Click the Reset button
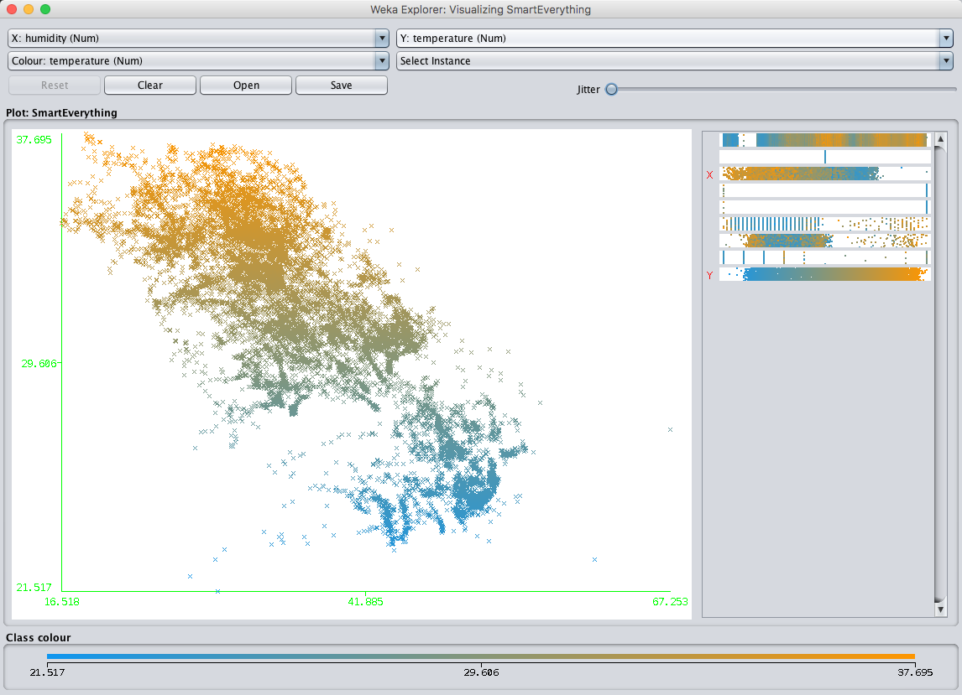 coord(55,86)
